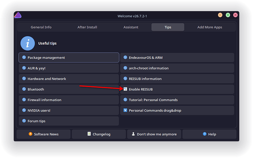Click the EndeavourOS logo in title bar
The width and height of the screenshot is (253, 158).
click(18, 15)
